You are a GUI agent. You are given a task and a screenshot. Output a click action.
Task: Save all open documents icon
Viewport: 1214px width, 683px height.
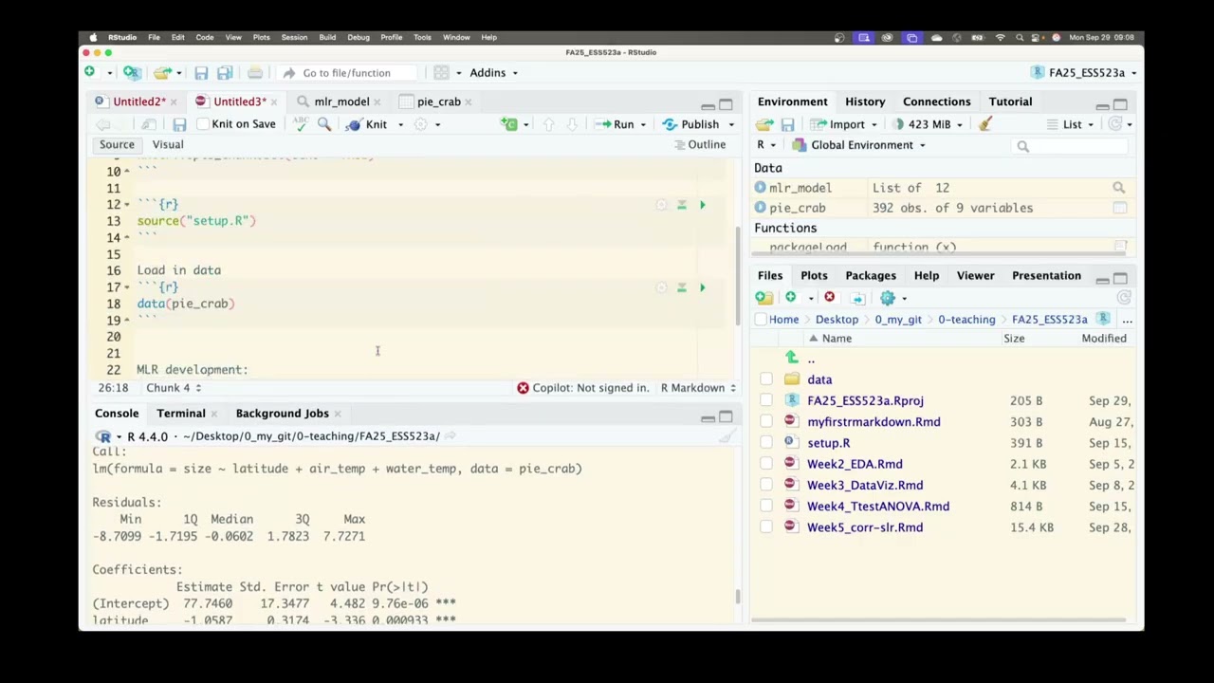point(225,73)
